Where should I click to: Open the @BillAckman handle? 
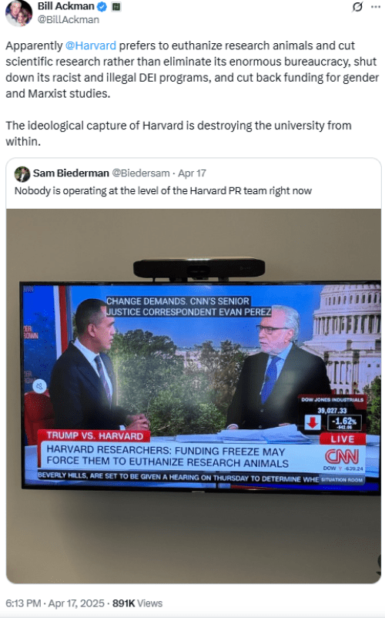click(x=68, y=20)
